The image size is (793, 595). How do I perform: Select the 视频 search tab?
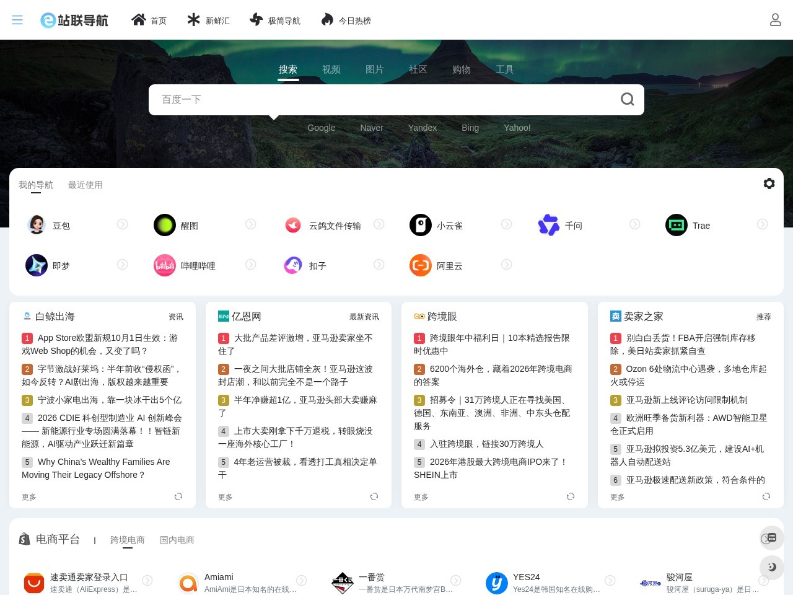[x=331, y=69]
